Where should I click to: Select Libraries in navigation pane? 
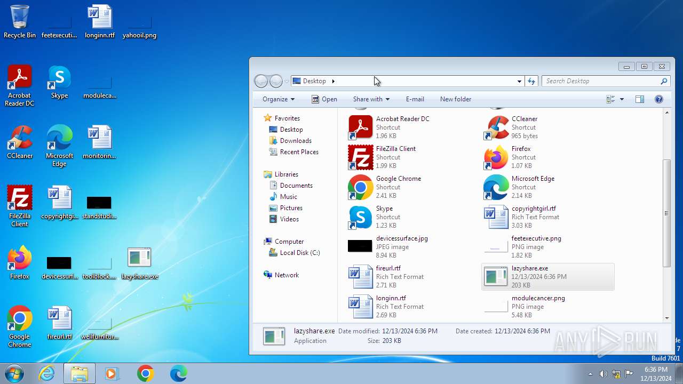click(x=286, y=174)
